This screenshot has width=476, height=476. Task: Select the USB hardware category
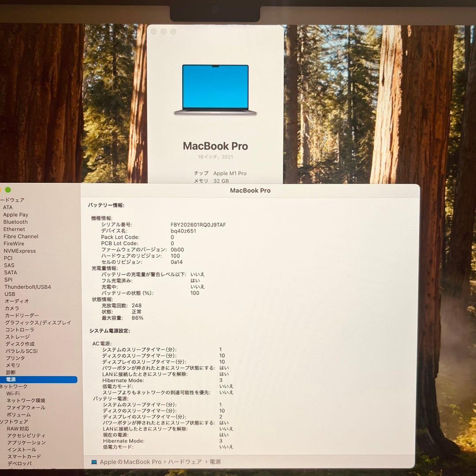click(x=10, y=294)
